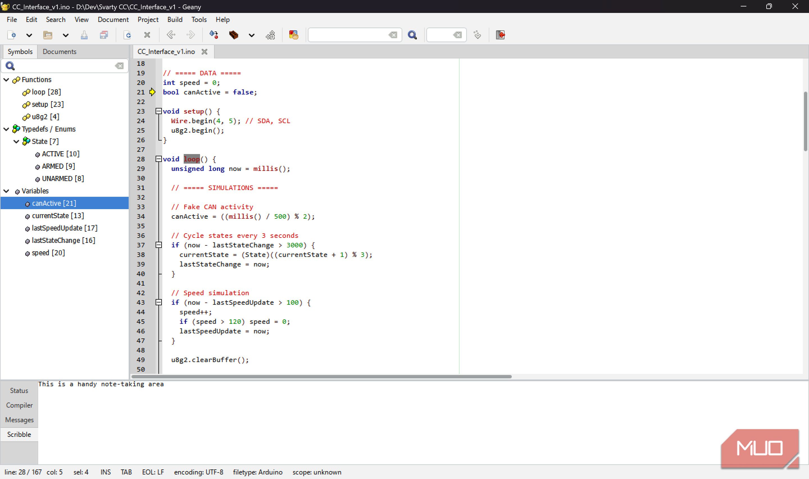This screenshot has width=809, height=479.
Task: Open the recent files dropdown arrow
Action: [65, 35]
